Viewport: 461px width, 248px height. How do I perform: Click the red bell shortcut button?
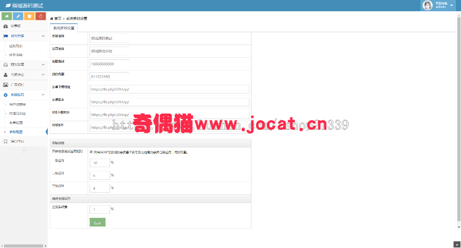pos(40,16)
